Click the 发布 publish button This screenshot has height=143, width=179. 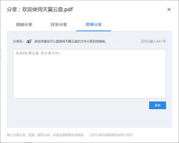157,105
